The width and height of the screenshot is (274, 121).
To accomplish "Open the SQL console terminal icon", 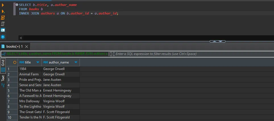I will (3, 30).
